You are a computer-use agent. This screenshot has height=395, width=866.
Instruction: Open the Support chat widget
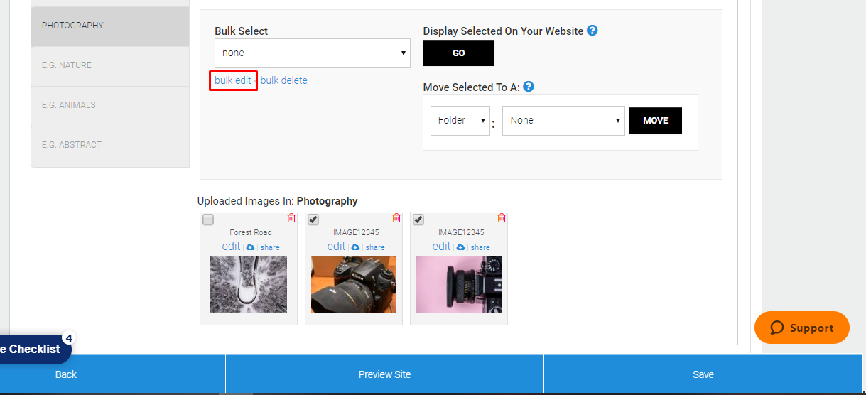tap(802, 328)
